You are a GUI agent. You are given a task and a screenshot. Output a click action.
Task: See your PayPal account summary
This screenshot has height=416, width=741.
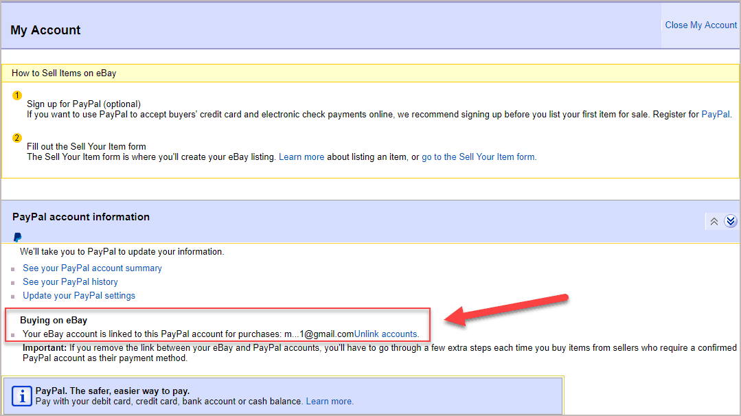click(x=92, y=268)
